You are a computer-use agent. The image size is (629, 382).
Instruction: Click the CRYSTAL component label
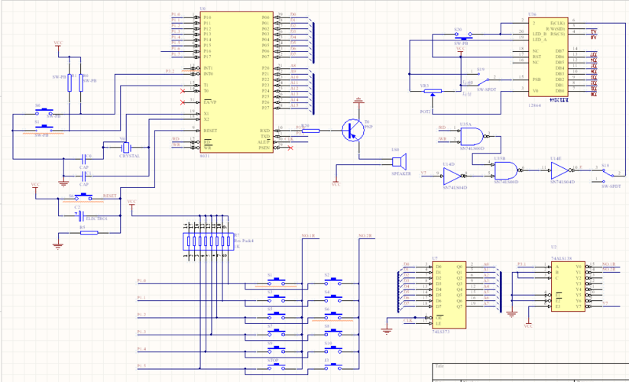[130, 156]
